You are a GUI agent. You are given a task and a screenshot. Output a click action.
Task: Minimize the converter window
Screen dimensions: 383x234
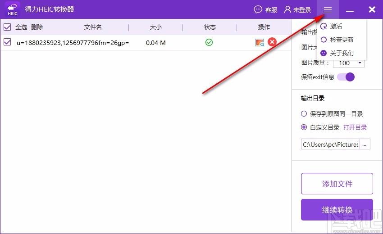click(x=350, y=11)
